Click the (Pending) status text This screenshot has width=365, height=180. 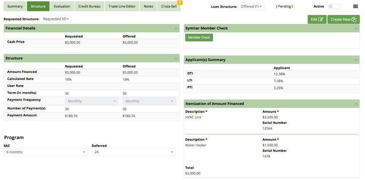(284, 6)
